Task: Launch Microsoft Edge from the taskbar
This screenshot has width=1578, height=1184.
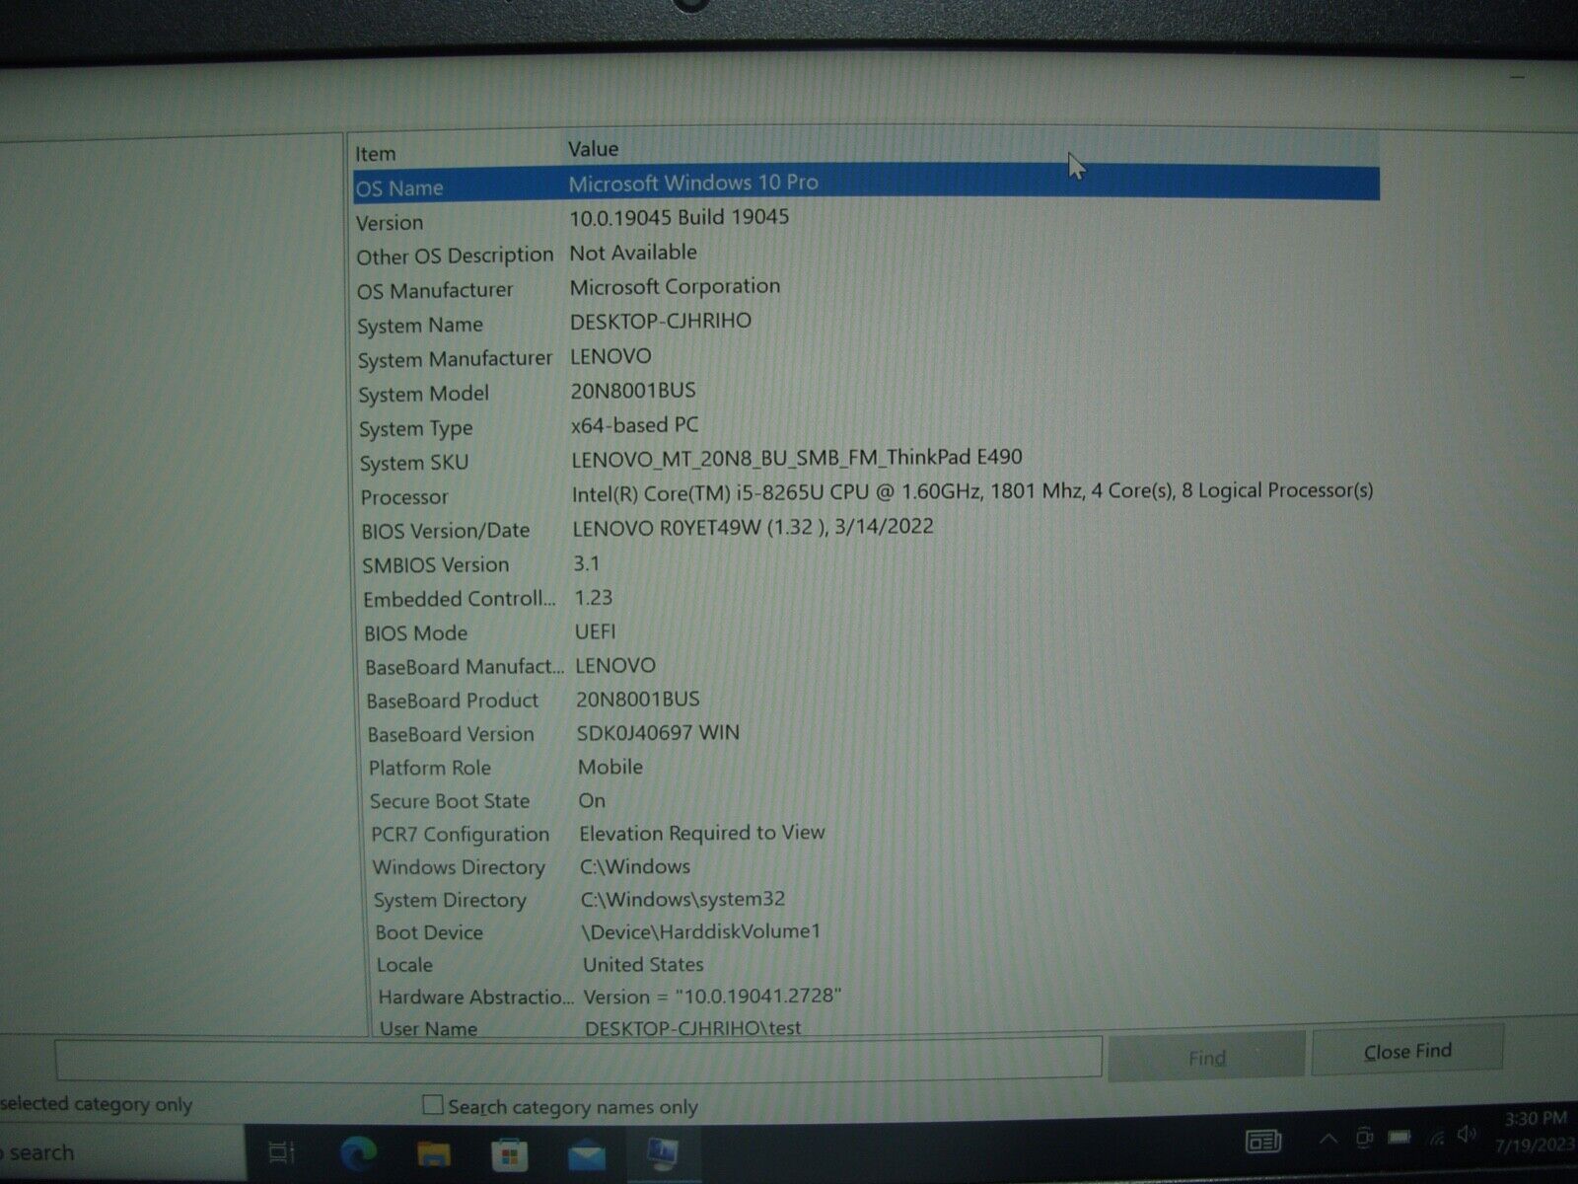Action: pyautogui.click(x=358, y=1152)
